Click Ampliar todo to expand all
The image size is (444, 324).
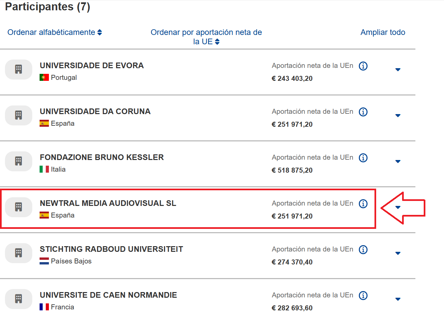pos(383,32)
